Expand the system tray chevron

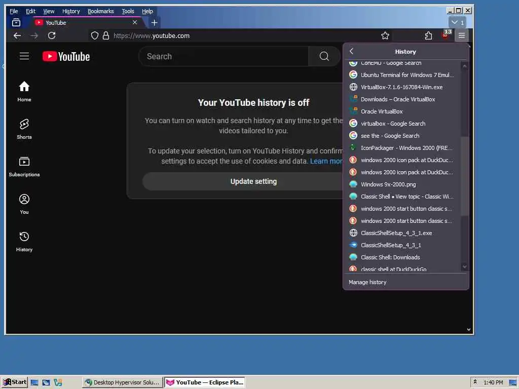475,382
